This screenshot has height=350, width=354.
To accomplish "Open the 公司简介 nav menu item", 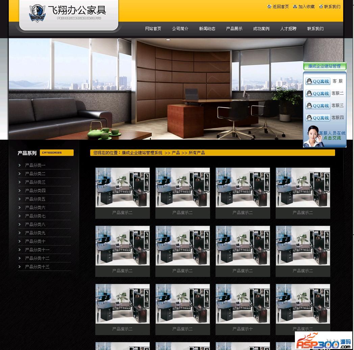I will tap(180, 29).
